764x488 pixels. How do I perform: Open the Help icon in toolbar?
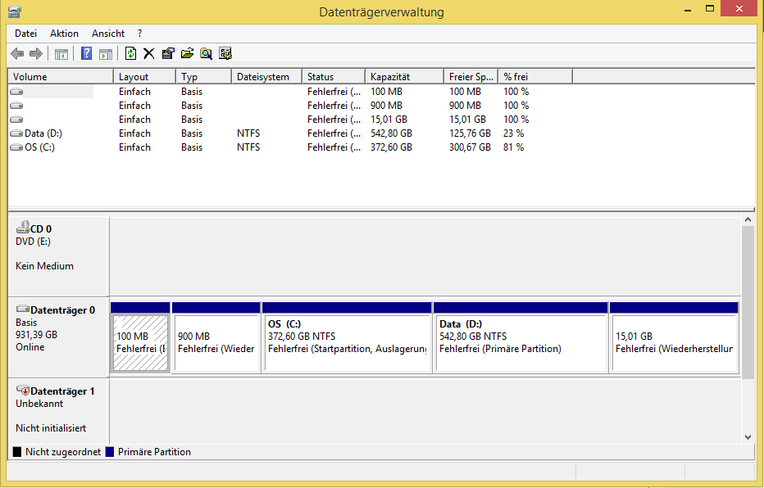86,53
